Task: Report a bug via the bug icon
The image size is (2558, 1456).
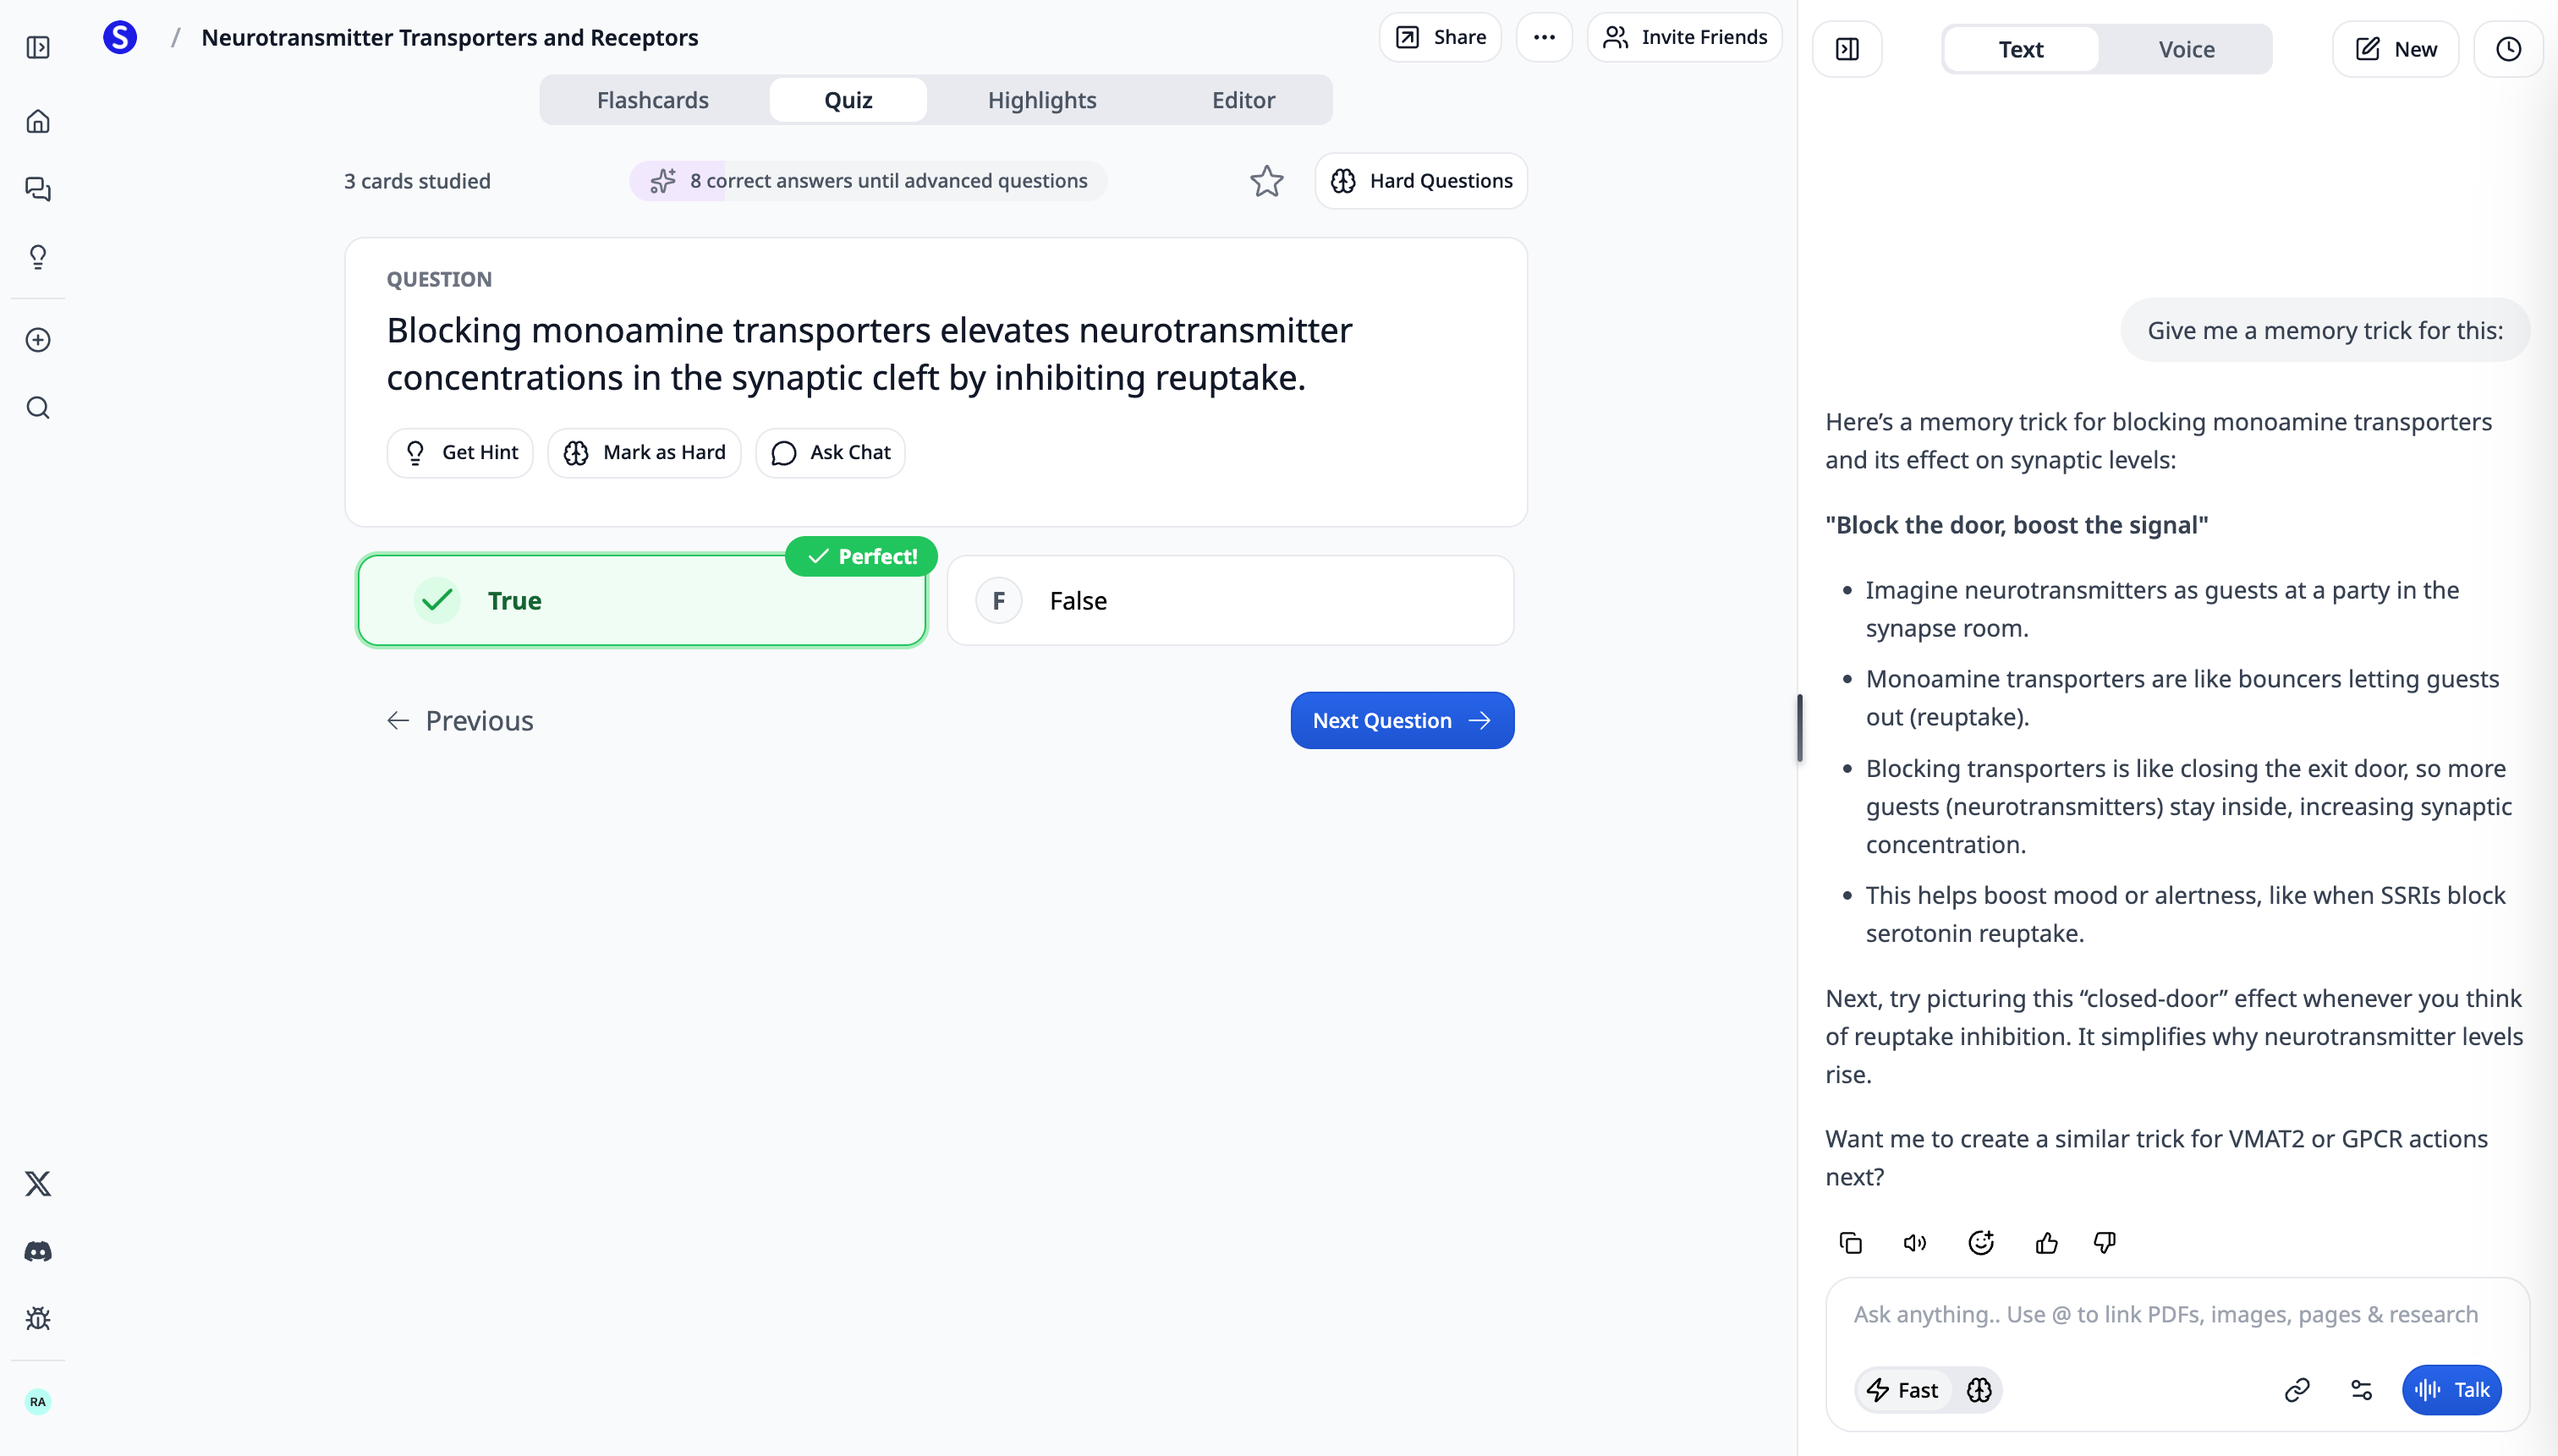Action: coord(38,1318)
